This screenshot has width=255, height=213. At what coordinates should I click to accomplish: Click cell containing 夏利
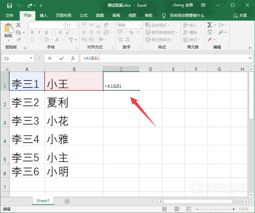pos(74,100)
